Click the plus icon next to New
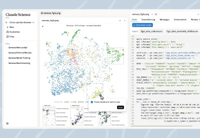The image size is (200, 138). coord(7,27)
